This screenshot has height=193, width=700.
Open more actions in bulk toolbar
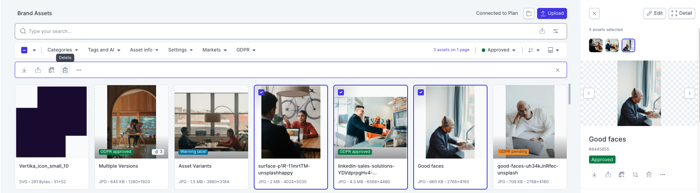click(x=79, y=70)
